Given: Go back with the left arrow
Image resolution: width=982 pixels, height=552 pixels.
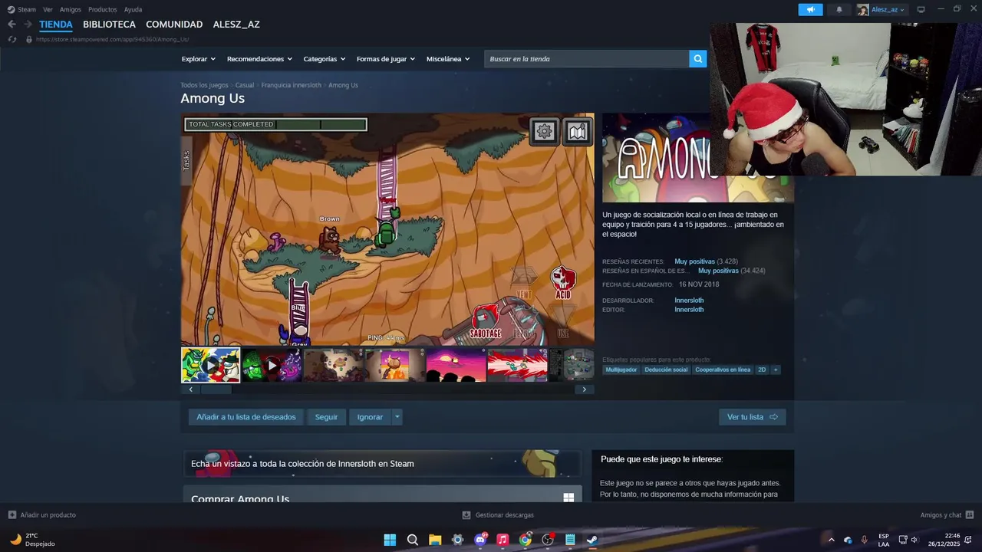Looking at the screenshot, I should point(12,25).
